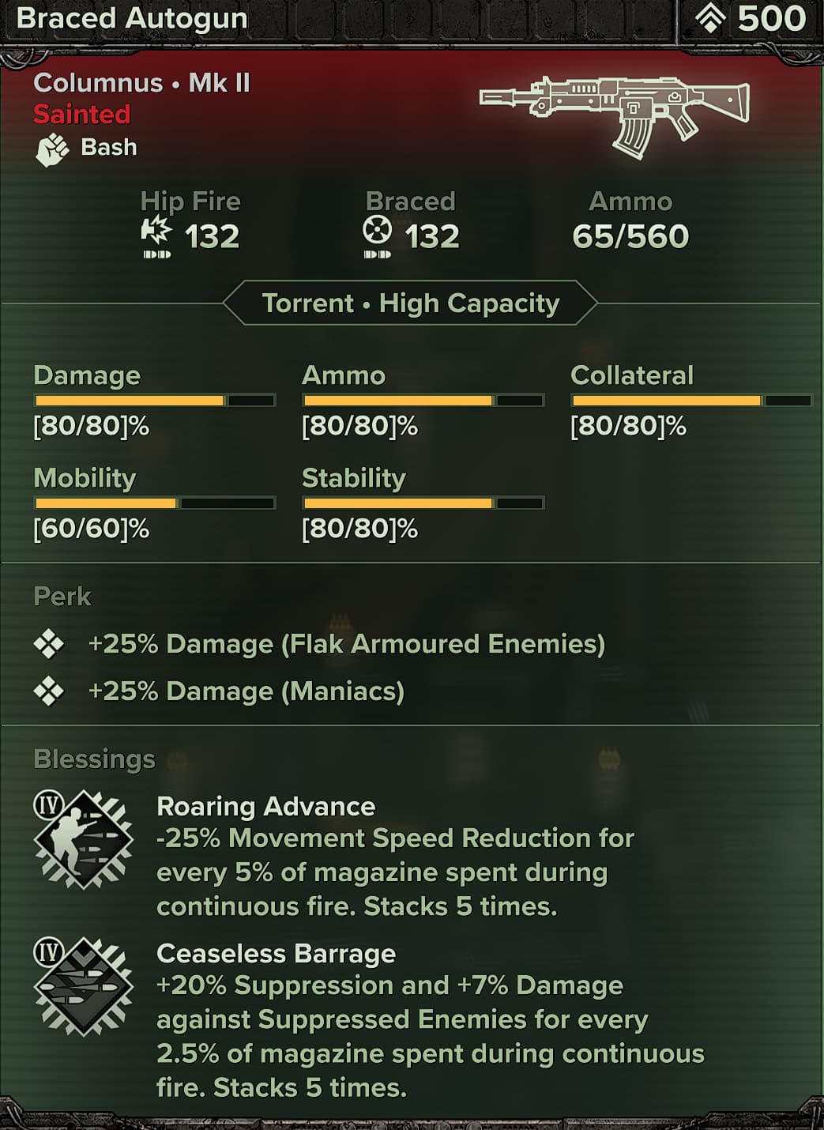Click the Hip Fire burst icon
The width and height of the screenshot is (824, 1130).
[156, 232]
